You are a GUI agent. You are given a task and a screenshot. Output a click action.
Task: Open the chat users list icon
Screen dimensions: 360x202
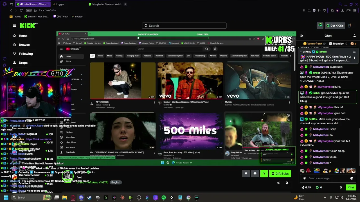[354, 36]
